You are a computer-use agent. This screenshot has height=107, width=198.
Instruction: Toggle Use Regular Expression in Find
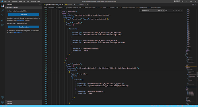163,11
